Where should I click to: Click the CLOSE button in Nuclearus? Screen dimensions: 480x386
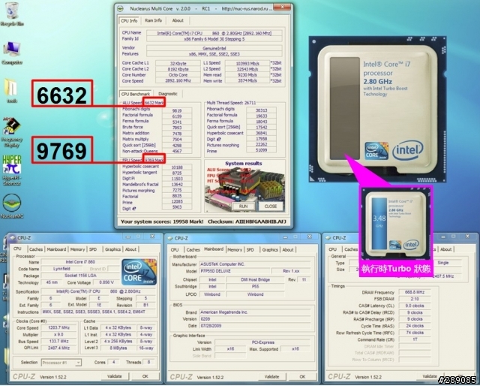click(x=271, y=207)
